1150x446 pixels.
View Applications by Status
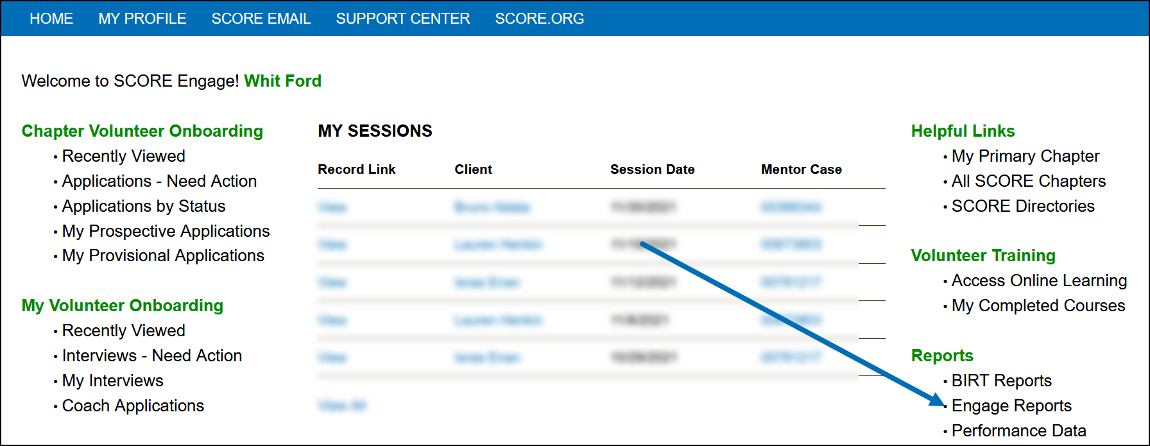(144, 206)
